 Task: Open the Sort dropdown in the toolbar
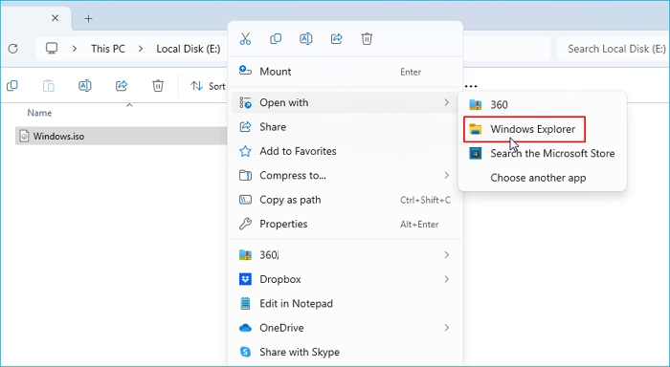click(208, 86)
